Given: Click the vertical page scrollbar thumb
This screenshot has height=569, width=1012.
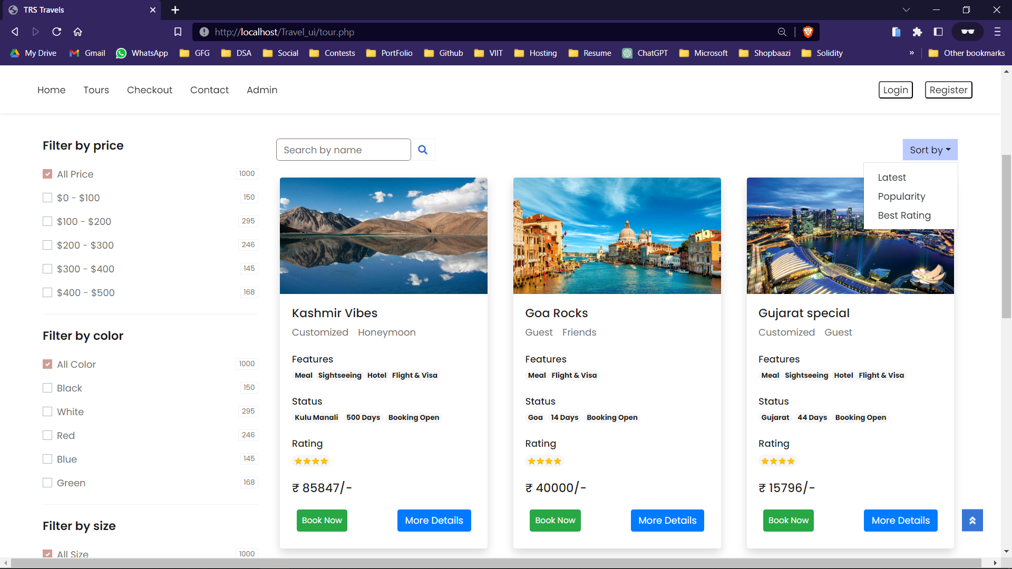Looking at the screenshot, I should pyautogui.click(x=1006, y=236).
